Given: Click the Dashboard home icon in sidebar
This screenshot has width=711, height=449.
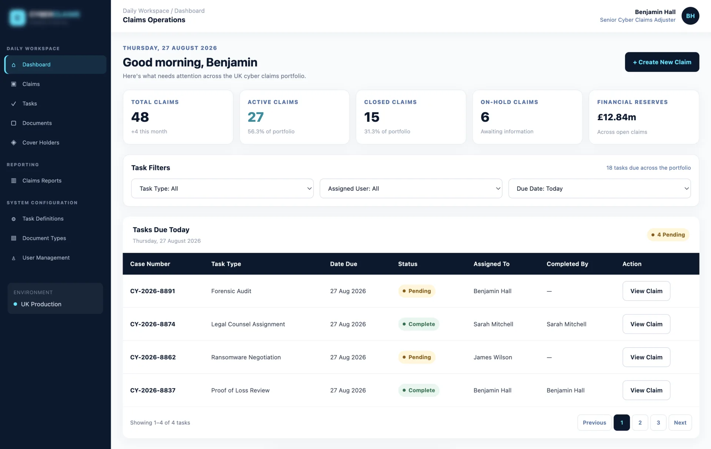Looking at the screenshot, I should coord(14,65).
